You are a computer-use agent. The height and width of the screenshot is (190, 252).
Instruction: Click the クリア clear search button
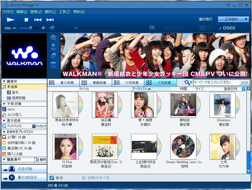pyautogui.click(x=245, y=83)
